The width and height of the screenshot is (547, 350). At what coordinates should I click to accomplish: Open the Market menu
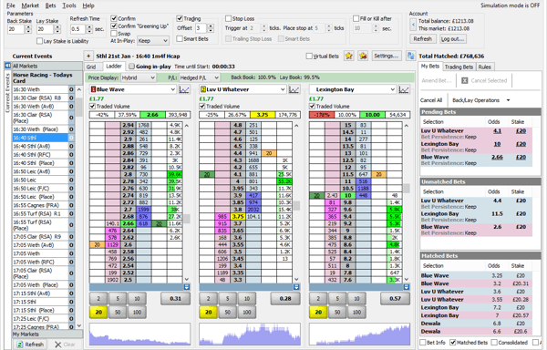(x=30, y=5)
